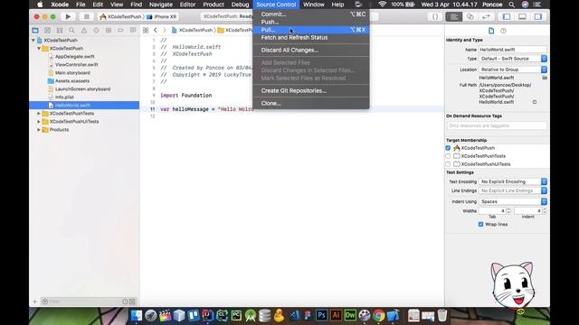Expand the Products folder
The height and width of the screenshot is (325, 579).
pyautogui.click(x=39, y=130)
